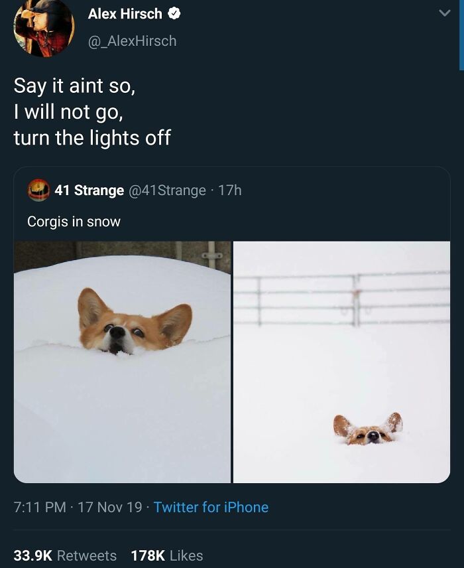Open the @_AlexHirsch handle link

pyautogui.click(x=132, y=40)
